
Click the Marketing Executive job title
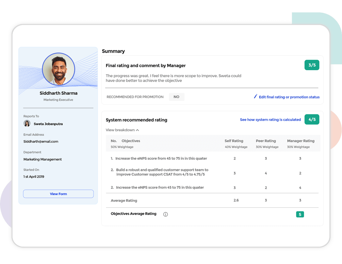[x=58, y=100]
